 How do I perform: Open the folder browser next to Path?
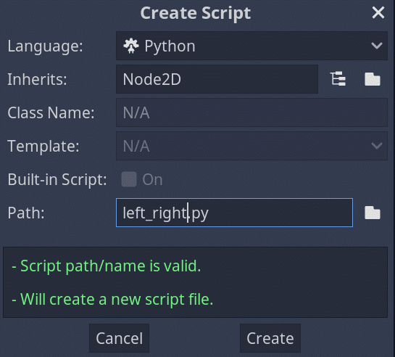click(x=373, y=213)
